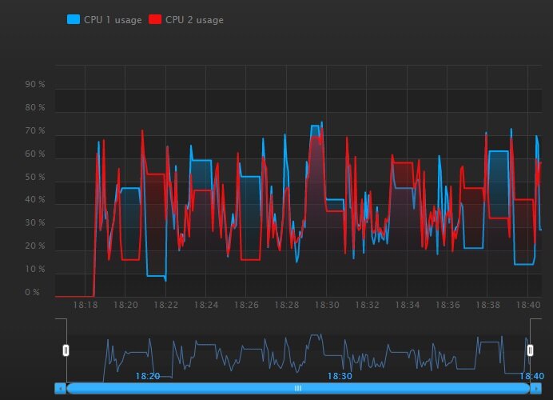The width and height of the screenshot is (553, 400).
Task: Click the right navigator range handle
Action: 530,350
